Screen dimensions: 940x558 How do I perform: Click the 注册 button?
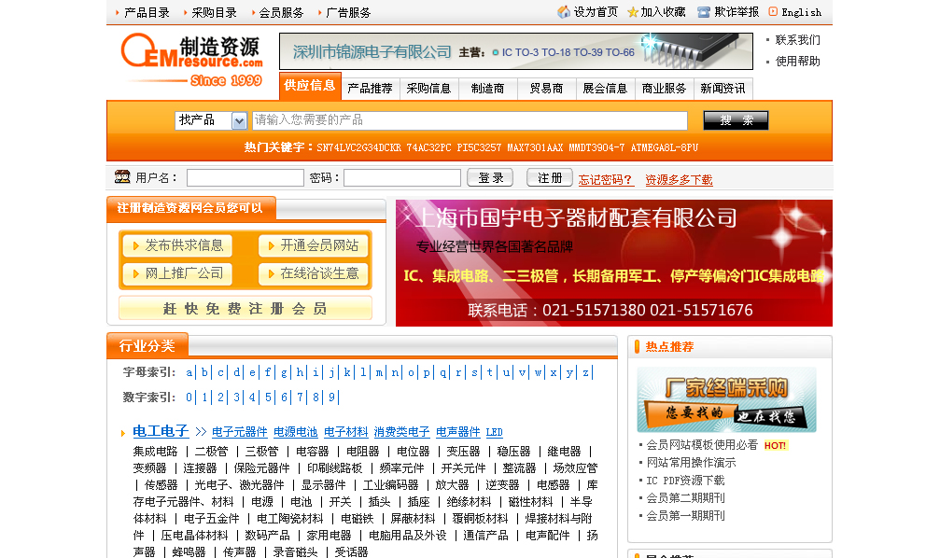(x=549, y=178)
